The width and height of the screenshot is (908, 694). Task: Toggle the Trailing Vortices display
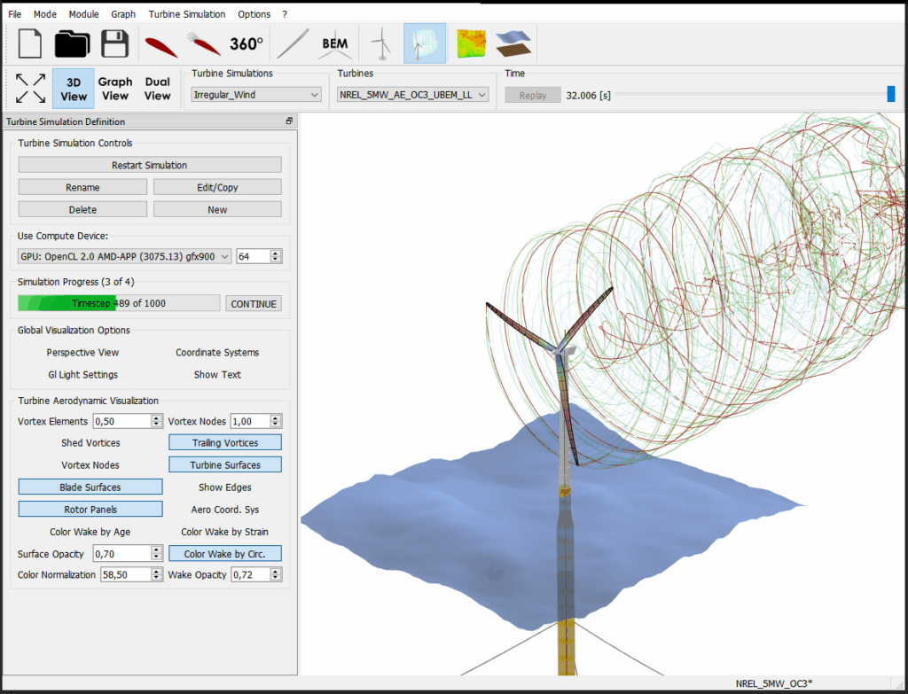(x=225, y=442)
